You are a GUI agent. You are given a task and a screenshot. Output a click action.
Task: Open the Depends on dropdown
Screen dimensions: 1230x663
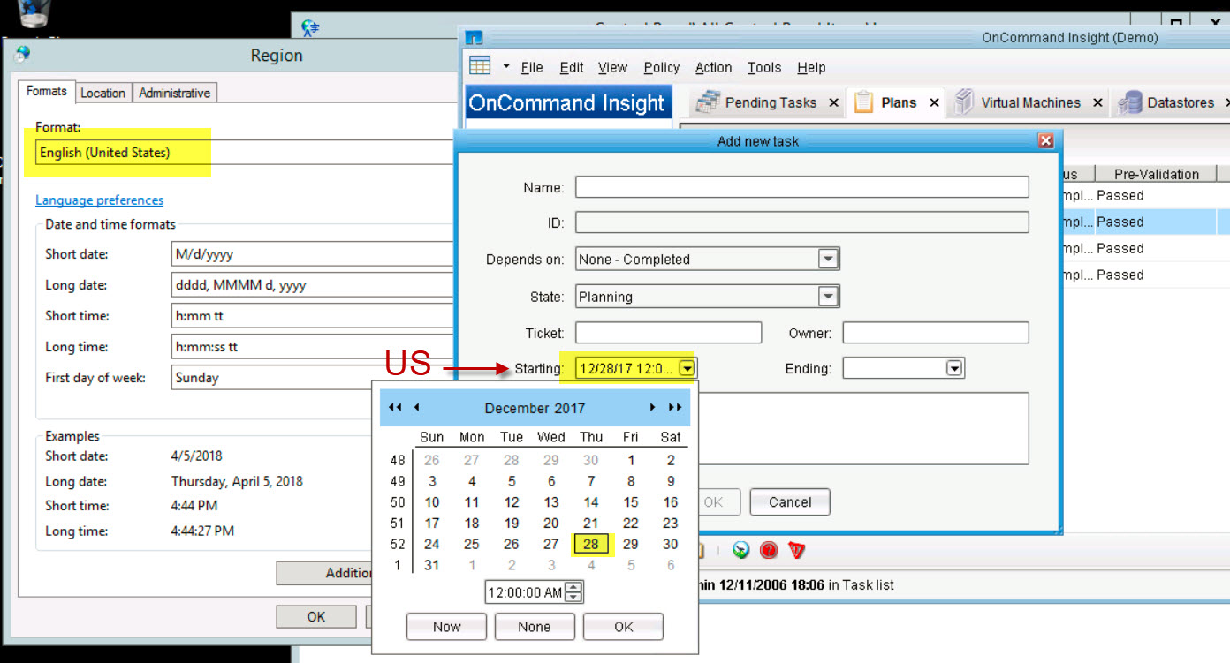(828, 260)
